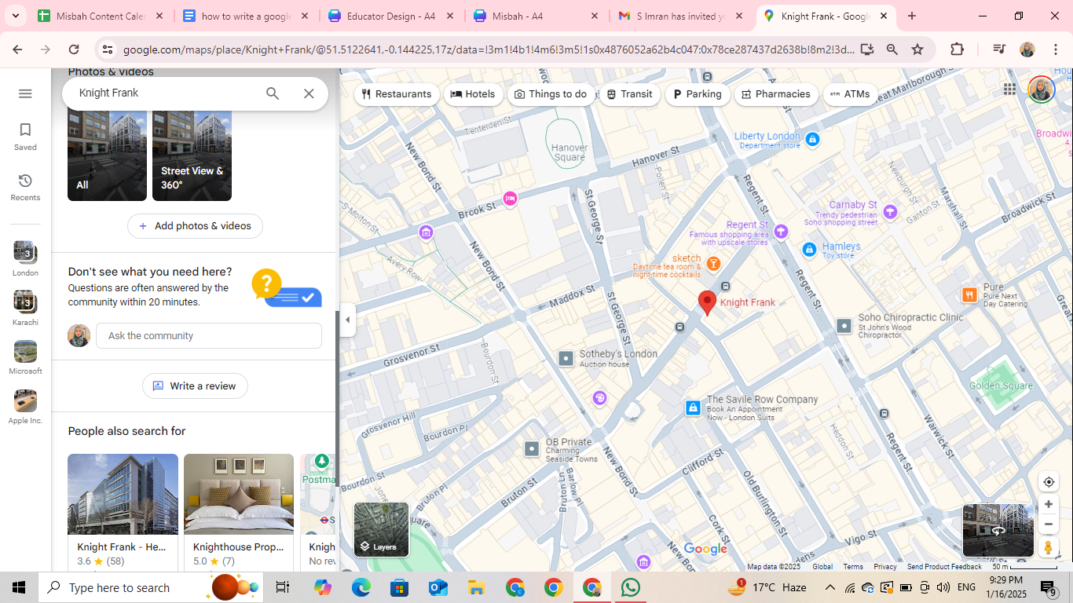Switch to Misbah Content Calendar tab
The width and height of the screenshot is (1073, 603).
click(x=102, y=16)
